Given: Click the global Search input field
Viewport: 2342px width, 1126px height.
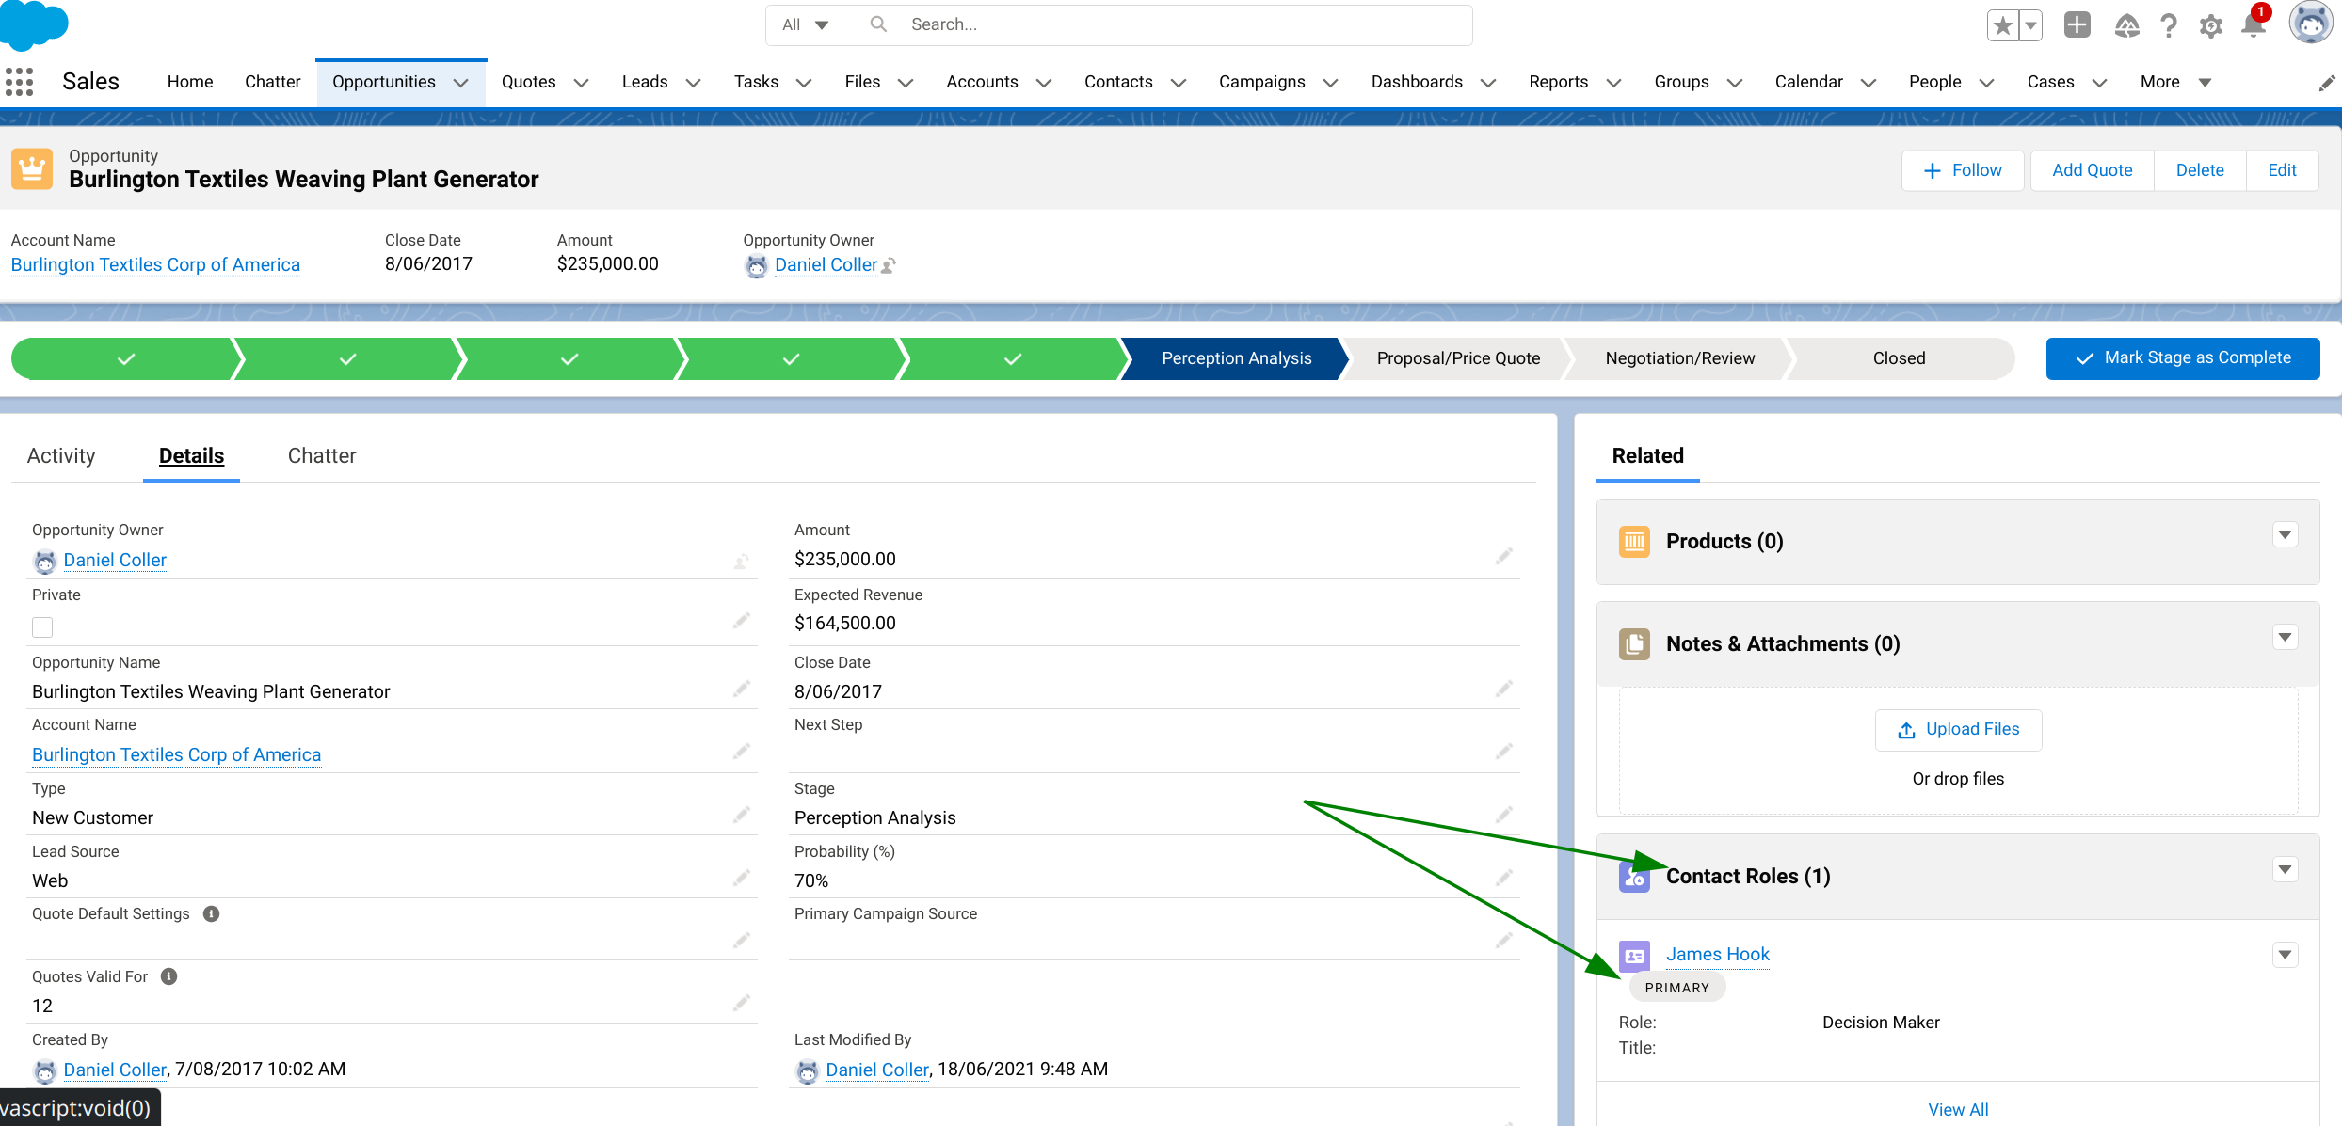Looking at the screenshot, I should [1158, 25].
